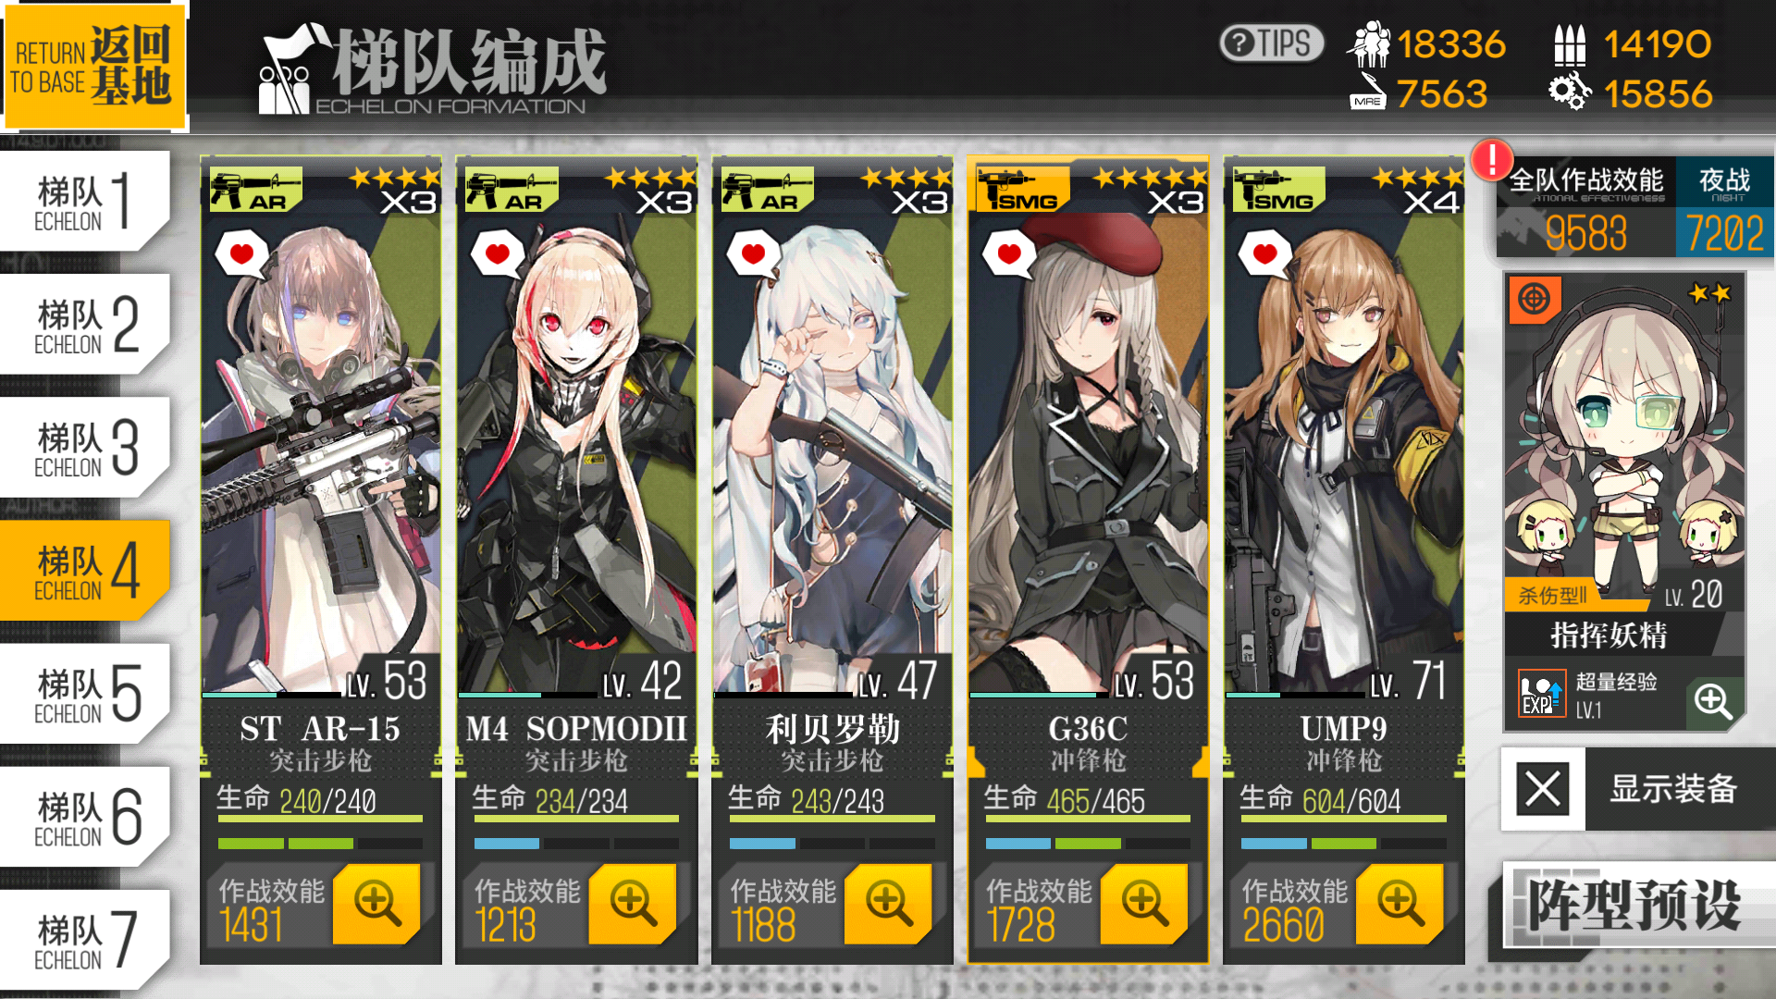Zoom into fairy skill details magnifier
The width and height of the screenshot is (1776, 999).
[1713, 702]
